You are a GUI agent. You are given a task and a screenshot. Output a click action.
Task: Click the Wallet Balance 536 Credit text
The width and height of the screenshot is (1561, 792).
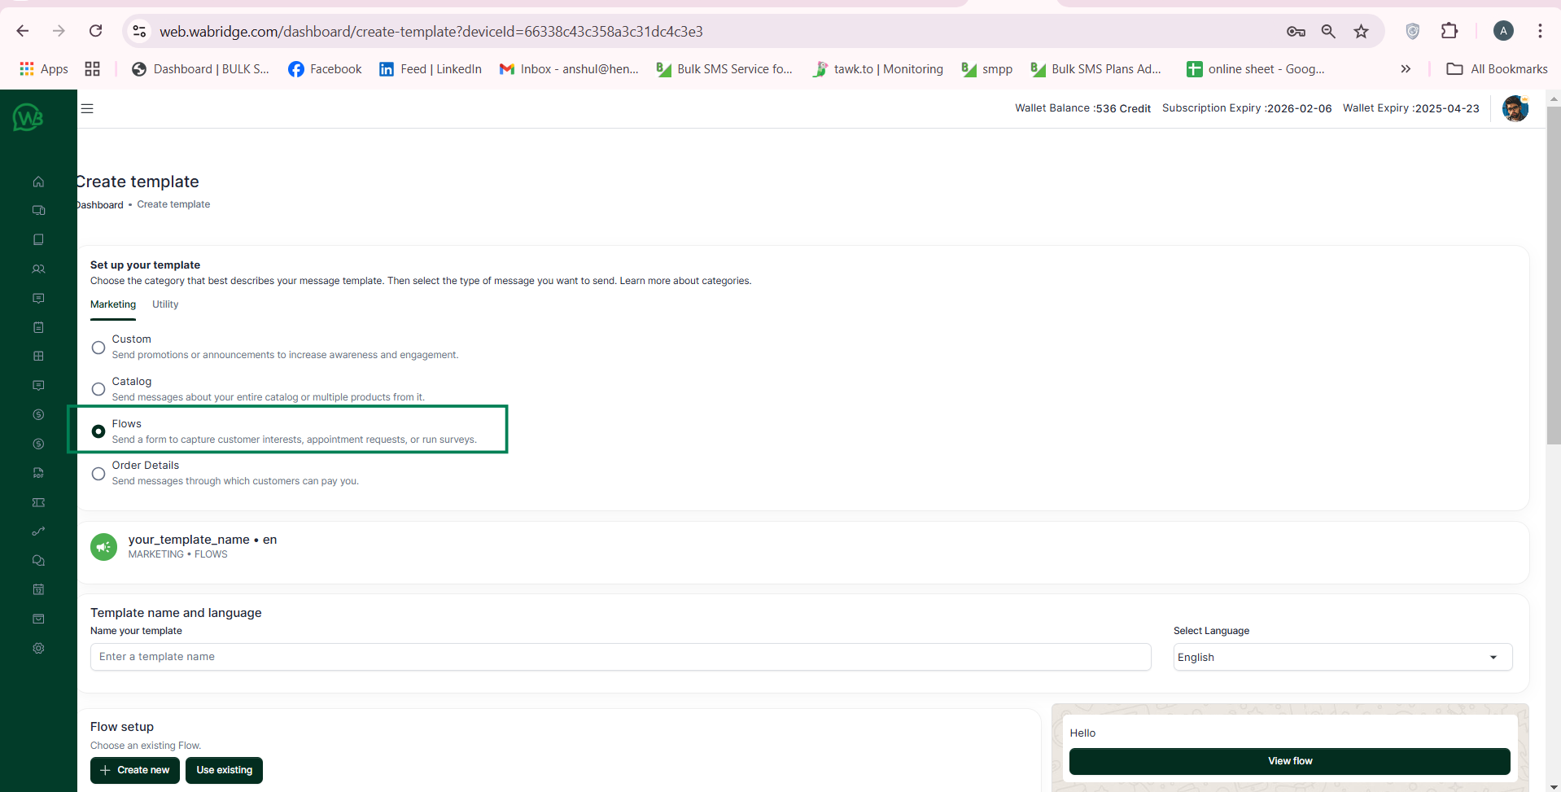coord(1082,108)
